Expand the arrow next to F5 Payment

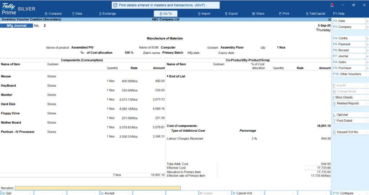[x=368, y=44]
